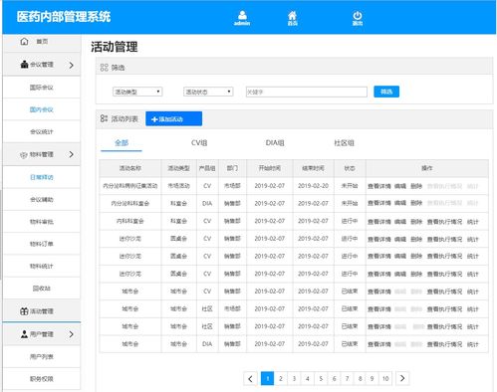
Task: Select the 会议管理 briefcase icon
Action: 24,65
